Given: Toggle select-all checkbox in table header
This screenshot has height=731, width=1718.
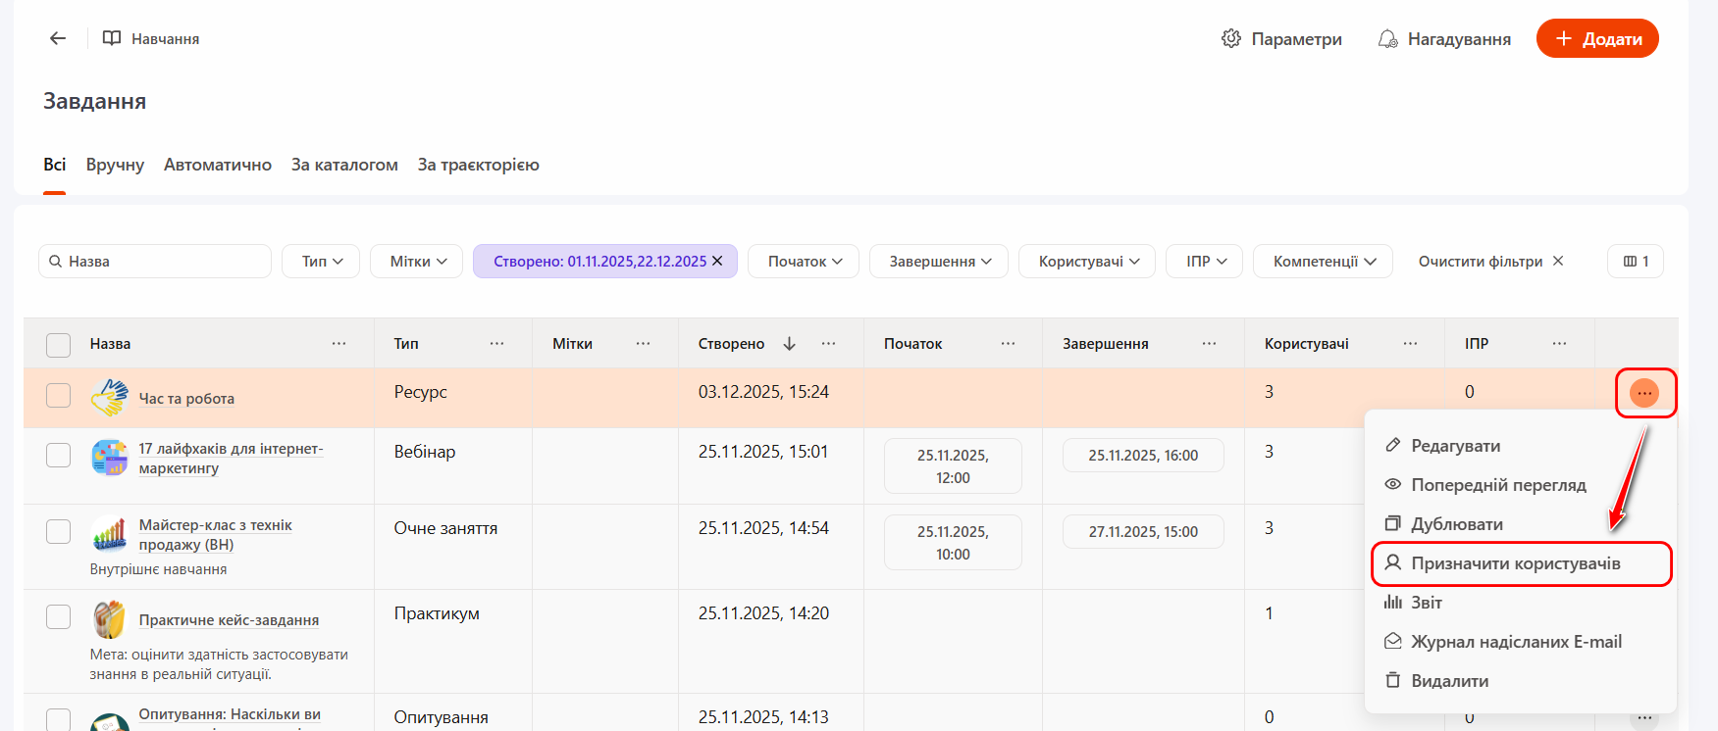Looking at the screenshot, I should [x=59, y=345].
